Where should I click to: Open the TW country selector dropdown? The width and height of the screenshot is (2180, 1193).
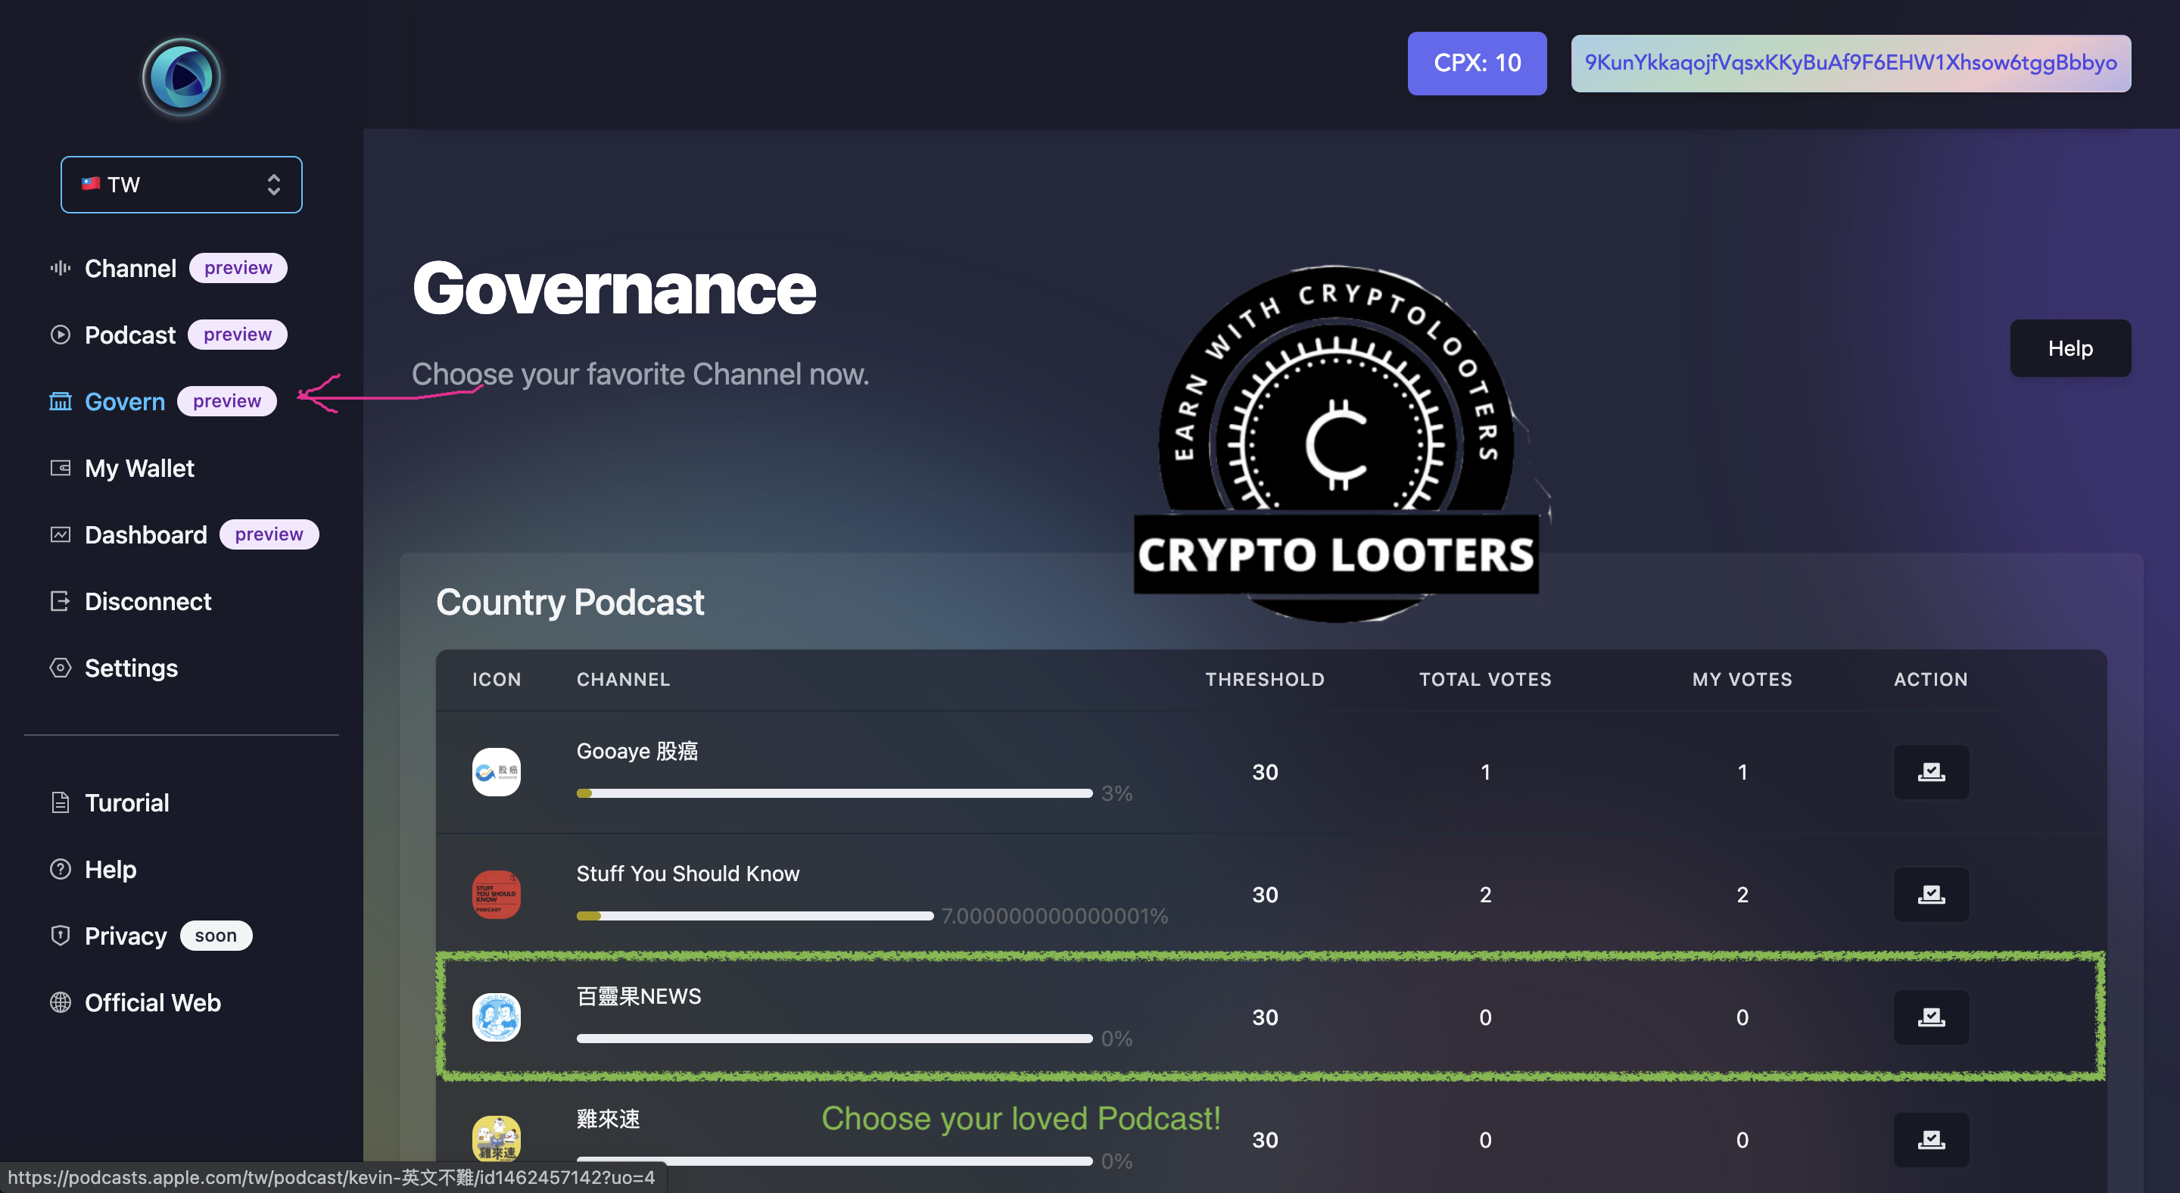coord(181,185)
